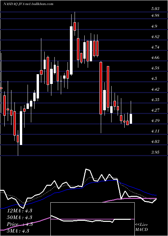Image resolution: width=168 pixels, height=236 pixels.
Task: Click the tallest white candlestick near 4.9
Action: pos(71,50)
